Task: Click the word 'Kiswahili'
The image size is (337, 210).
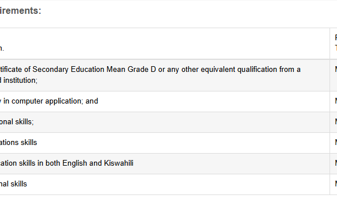Action: point(119,163)
